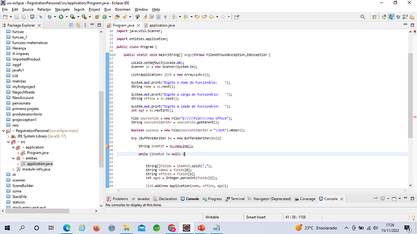Viewport: 417px width, 234px height.
Task: Open the Problems view tab
Action: [x=117, y=199]
